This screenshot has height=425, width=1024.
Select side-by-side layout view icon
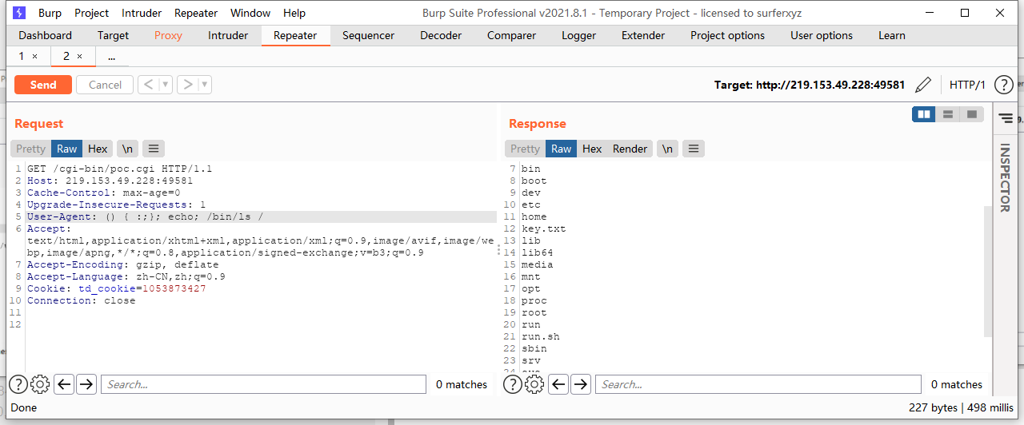coord(924,114)
